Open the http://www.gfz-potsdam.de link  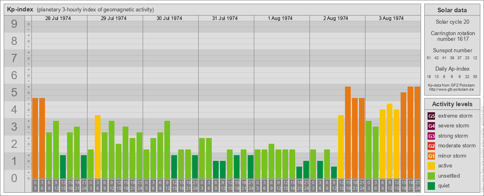pyautogui.click(x=451, y=89)
